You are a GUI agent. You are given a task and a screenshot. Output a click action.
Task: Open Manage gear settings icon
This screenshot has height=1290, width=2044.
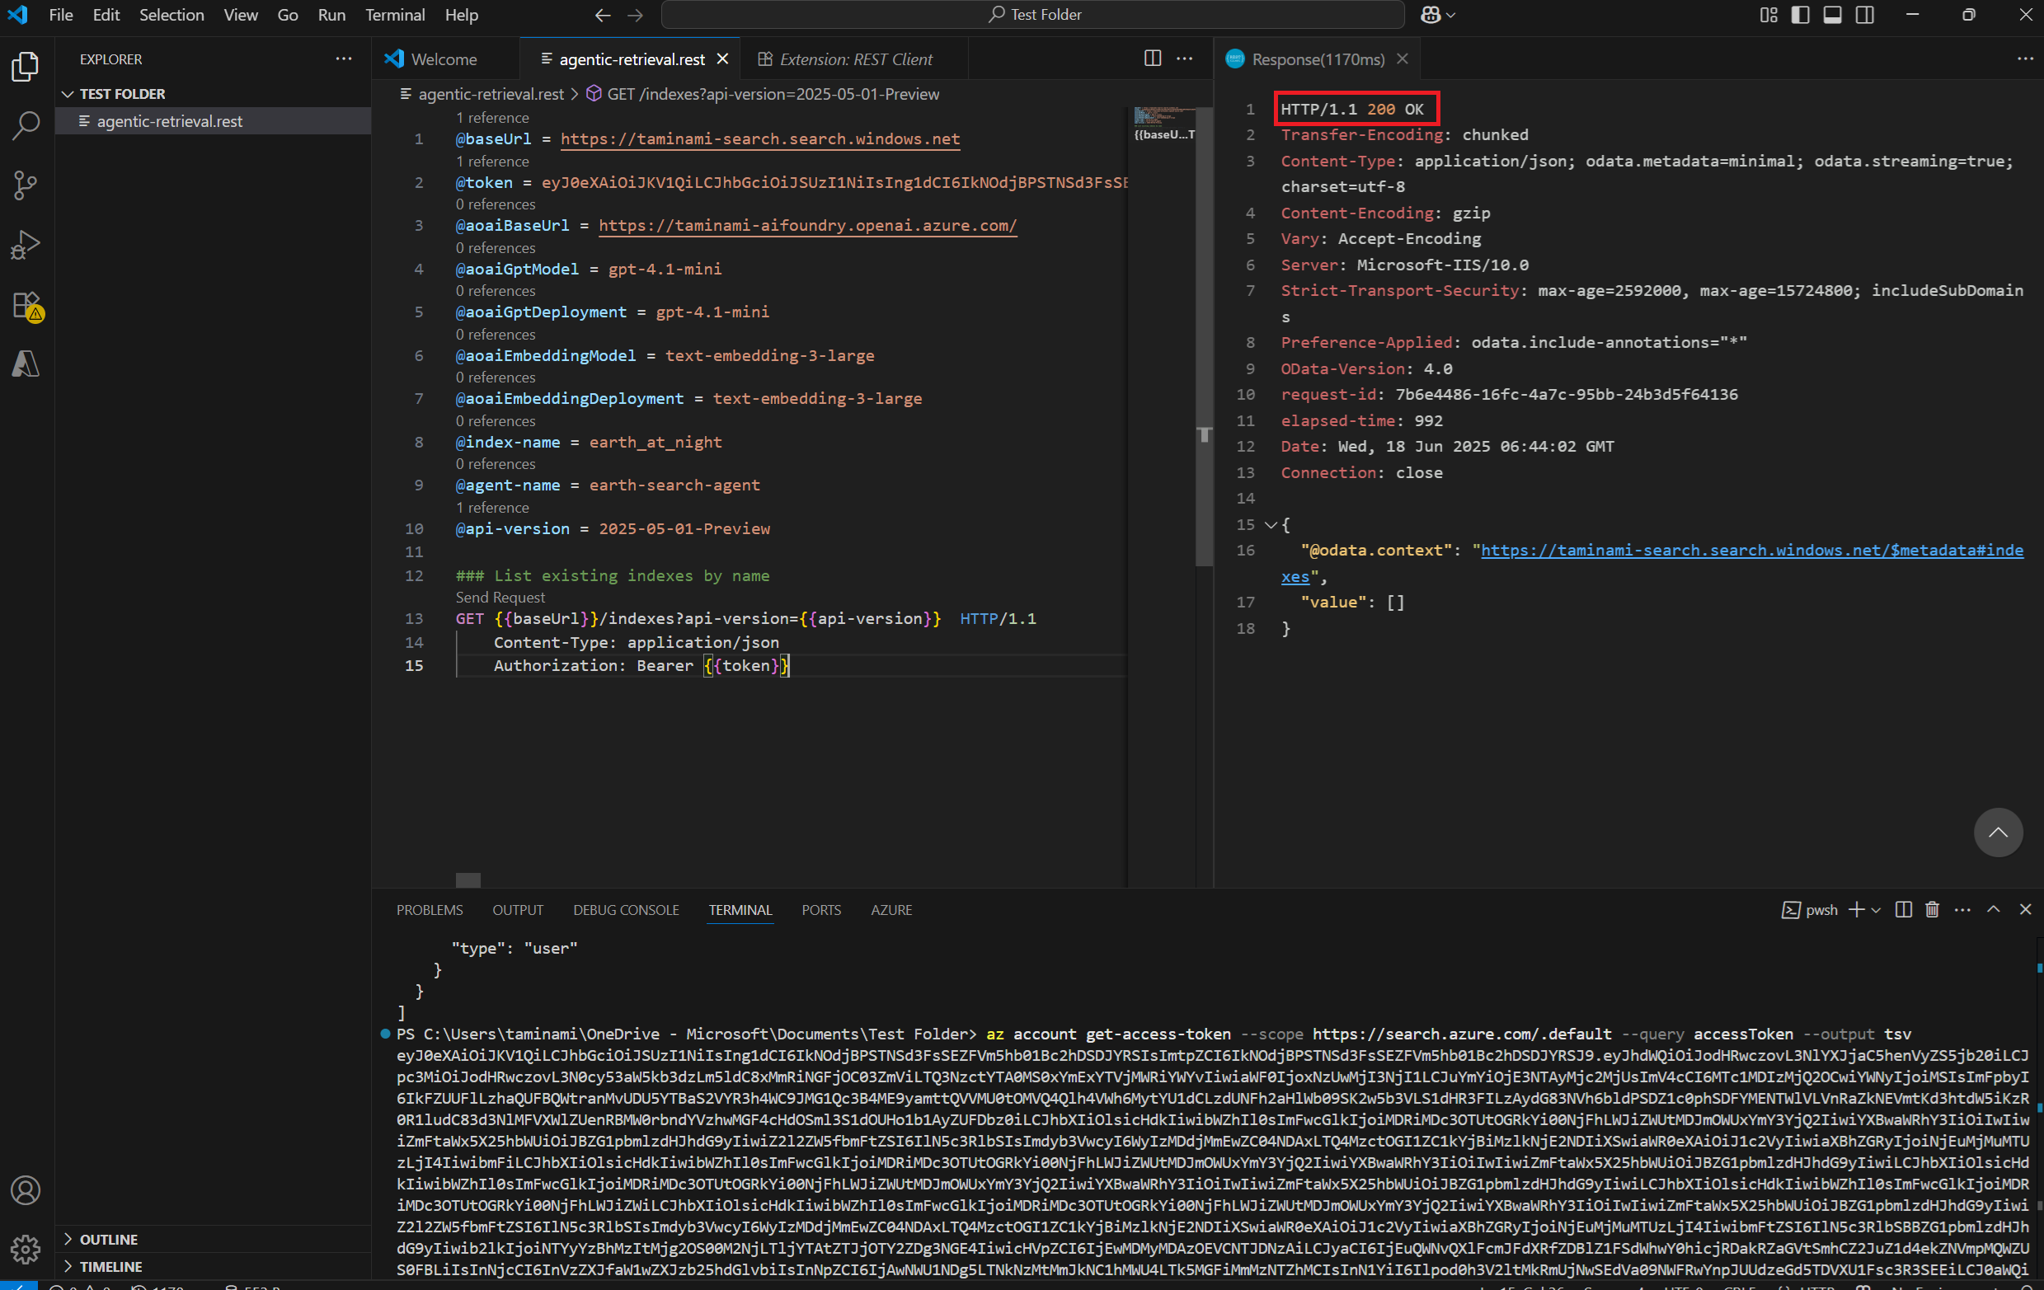(x=26, y=1249)
